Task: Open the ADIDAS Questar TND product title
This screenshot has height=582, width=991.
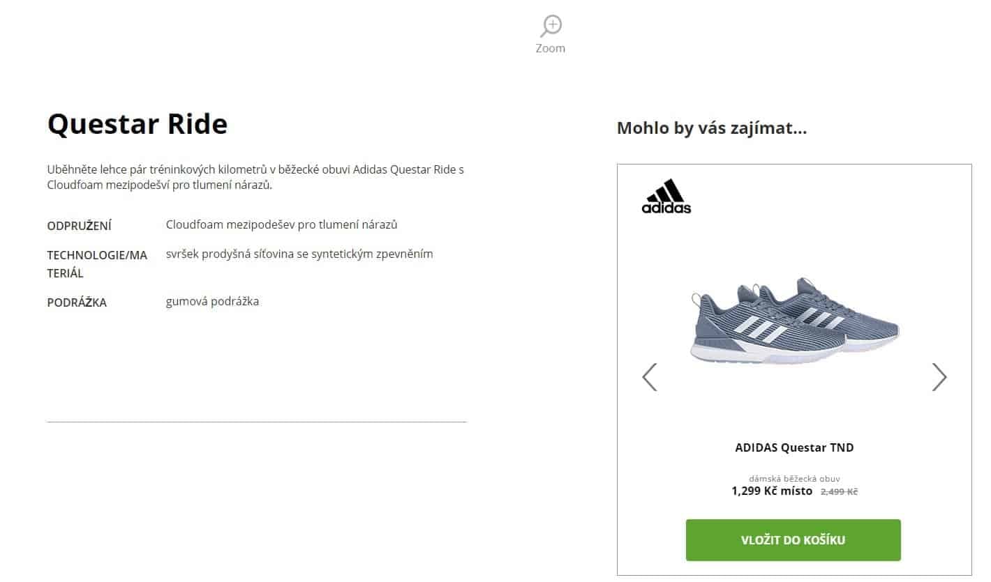Action: pyautogui.click(x=794, y=447)
